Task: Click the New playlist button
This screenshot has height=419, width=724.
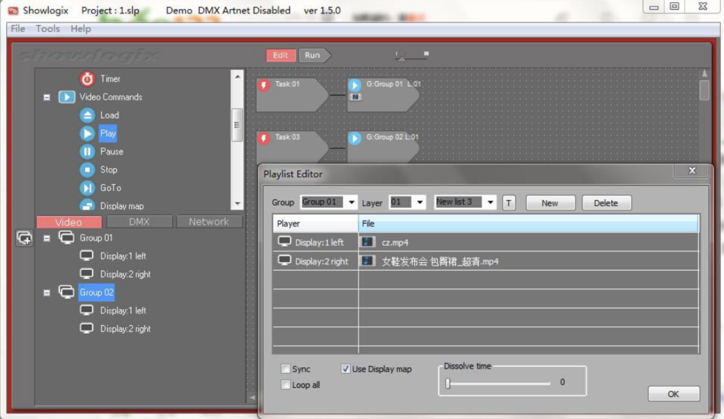Action: click(x=550, y=203)
